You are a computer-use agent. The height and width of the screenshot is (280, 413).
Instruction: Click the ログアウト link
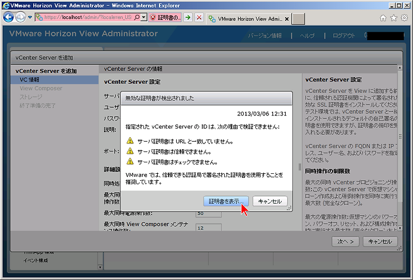[x=344, y=36]
